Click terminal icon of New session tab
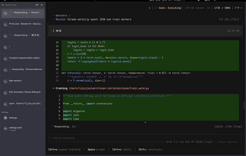Image resolution: width=246 pixels, height=156 pixels. 5,81
